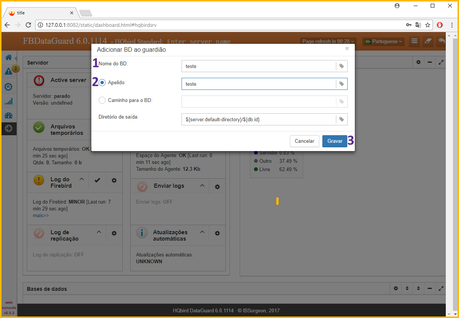The height and width of the screenshot is (318, 459).
Task: Click the Opera extension icon in toolbar
Action: point(440,25)
